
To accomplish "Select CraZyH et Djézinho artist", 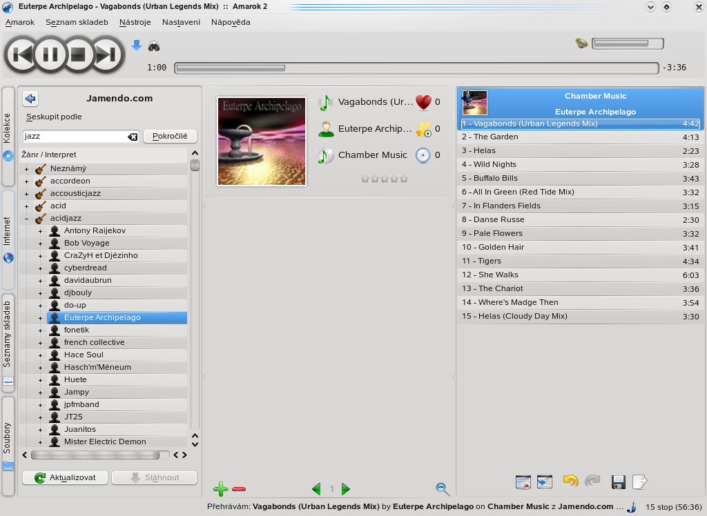I will pyautogui.click(x=101, y=255).
